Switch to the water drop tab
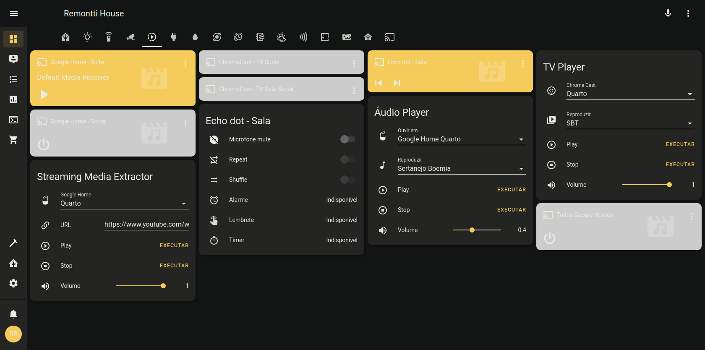 point(195,37)
